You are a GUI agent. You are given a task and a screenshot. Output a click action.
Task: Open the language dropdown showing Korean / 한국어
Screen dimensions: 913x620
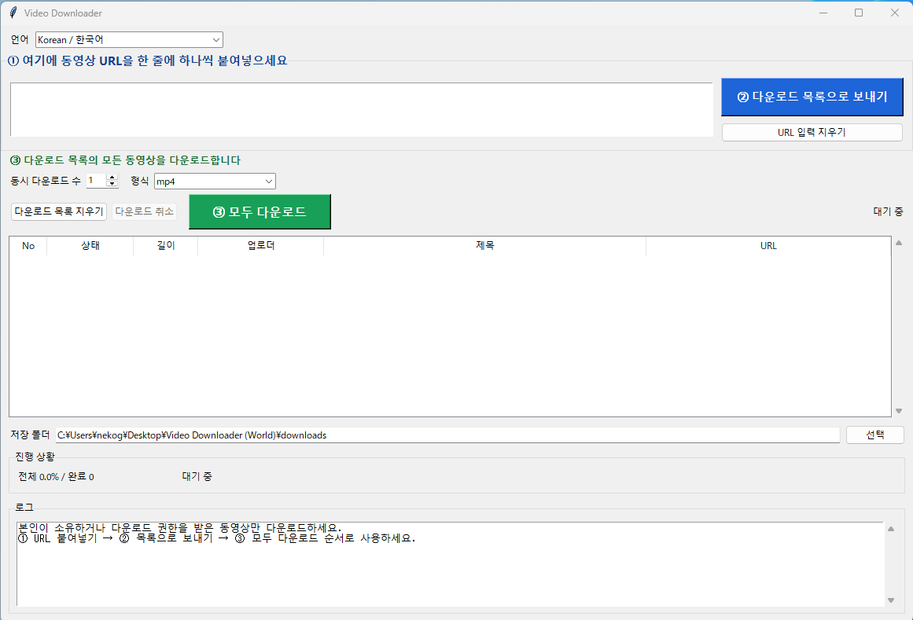click(129, 39)
